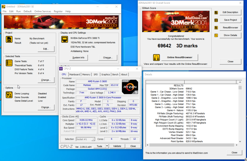This screenshot has width=247, height=161.
Task: Switch to the SPD tab in CPU-Z
Action: tap(96, 74)
